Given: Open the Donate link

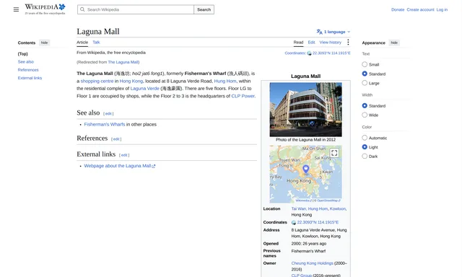Looking at the screenshot, I should pos(398,9).
